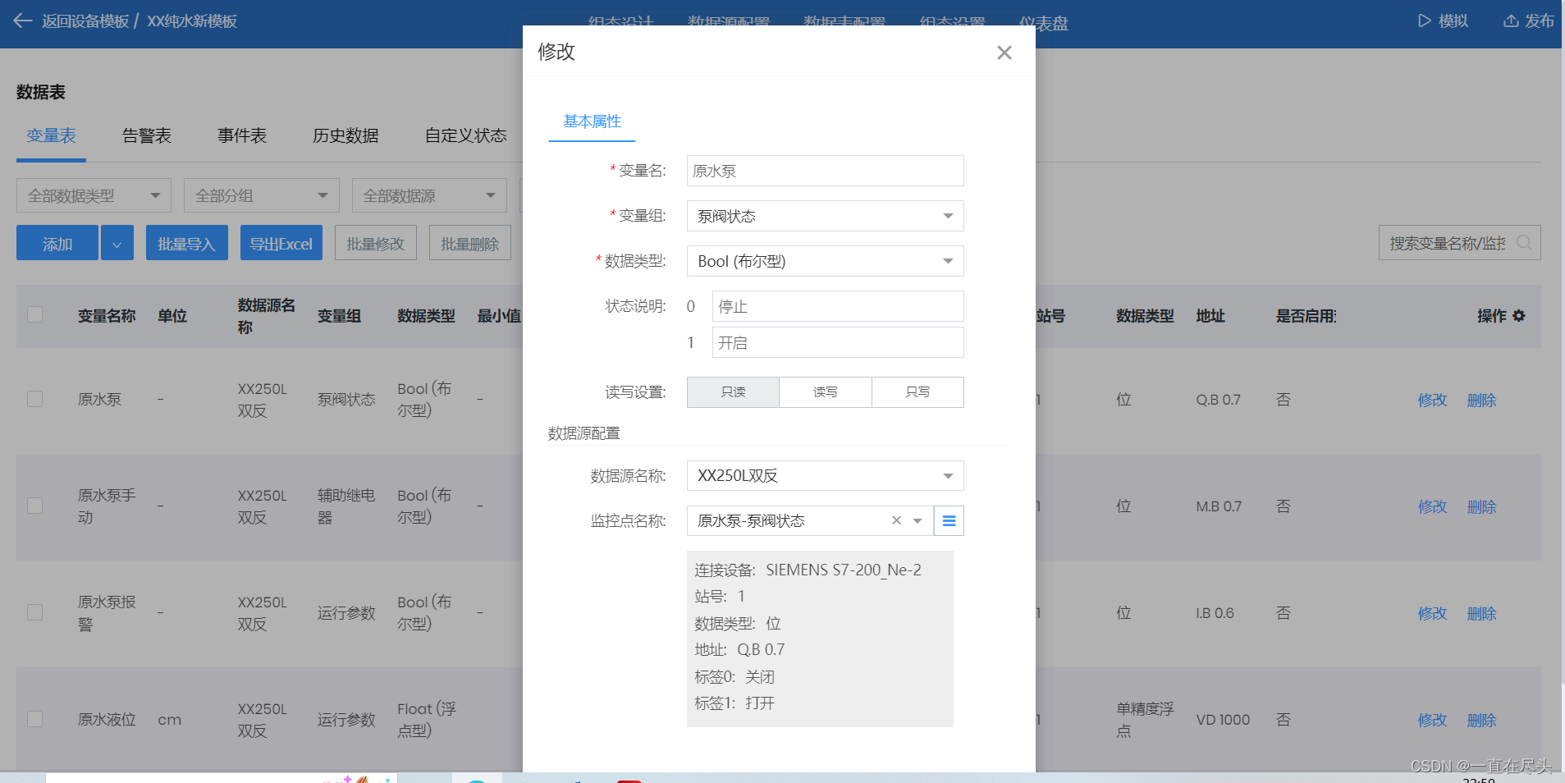Select the 读写 read-write option
This screenshot has width=1565, height=783.
[826, 392]
